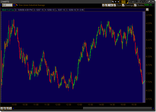Click the chart icon above price axis
156x112 pixels.
pyautogui.click(x=147, y=10)
